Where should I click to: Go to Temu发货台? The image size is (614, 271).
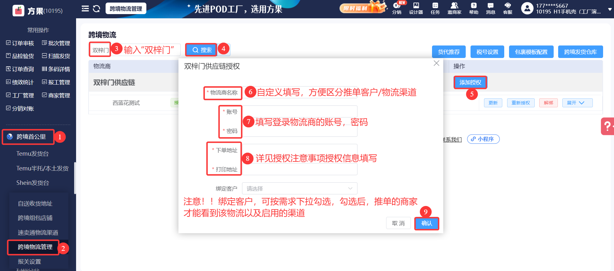(32, 154)
